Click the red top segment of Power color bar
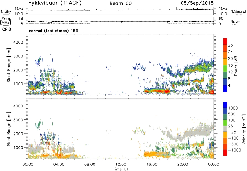Viewport: 247px width, 171px height. point(225,41)
